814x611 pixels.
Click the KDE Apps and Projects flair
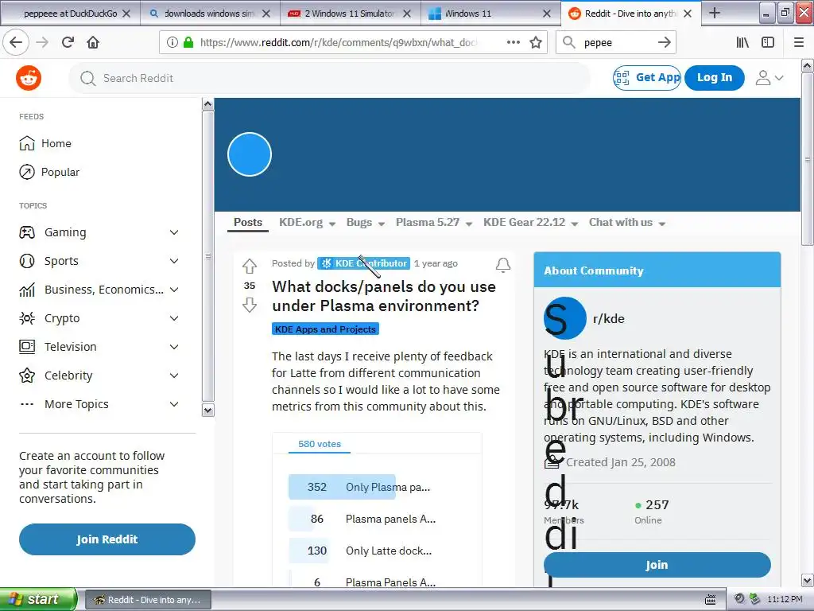pos(325,329)
